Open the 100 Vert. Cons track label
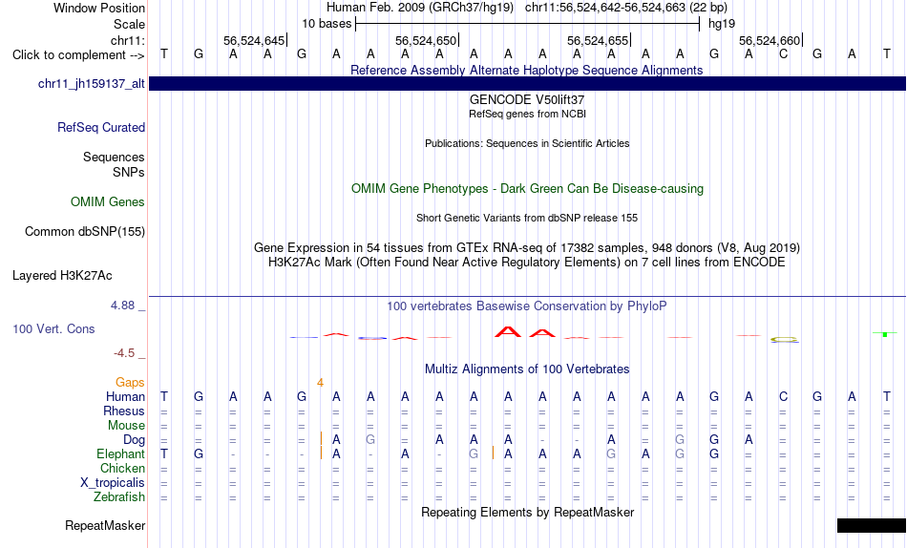Screen dimensions: 907x548 (53, 328)
